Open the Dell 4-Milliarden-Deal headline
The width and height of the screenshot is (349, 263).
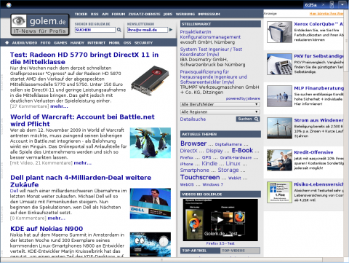coord(81,181)
